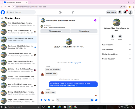Screen dimensions: 135x109
Task: Open Kym's 3bed 2bath house chat
Action: pyautogui.click(x=18, y=24)
